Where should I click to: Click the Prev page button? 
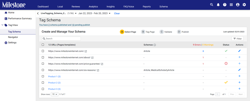(x=232, y=94)
